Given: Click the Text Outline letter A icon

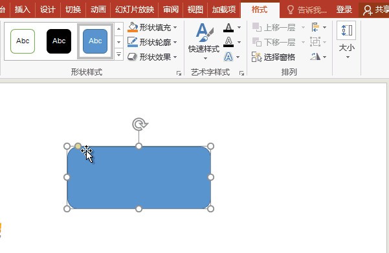Looking at the screenshot, I should pos(228,42).
